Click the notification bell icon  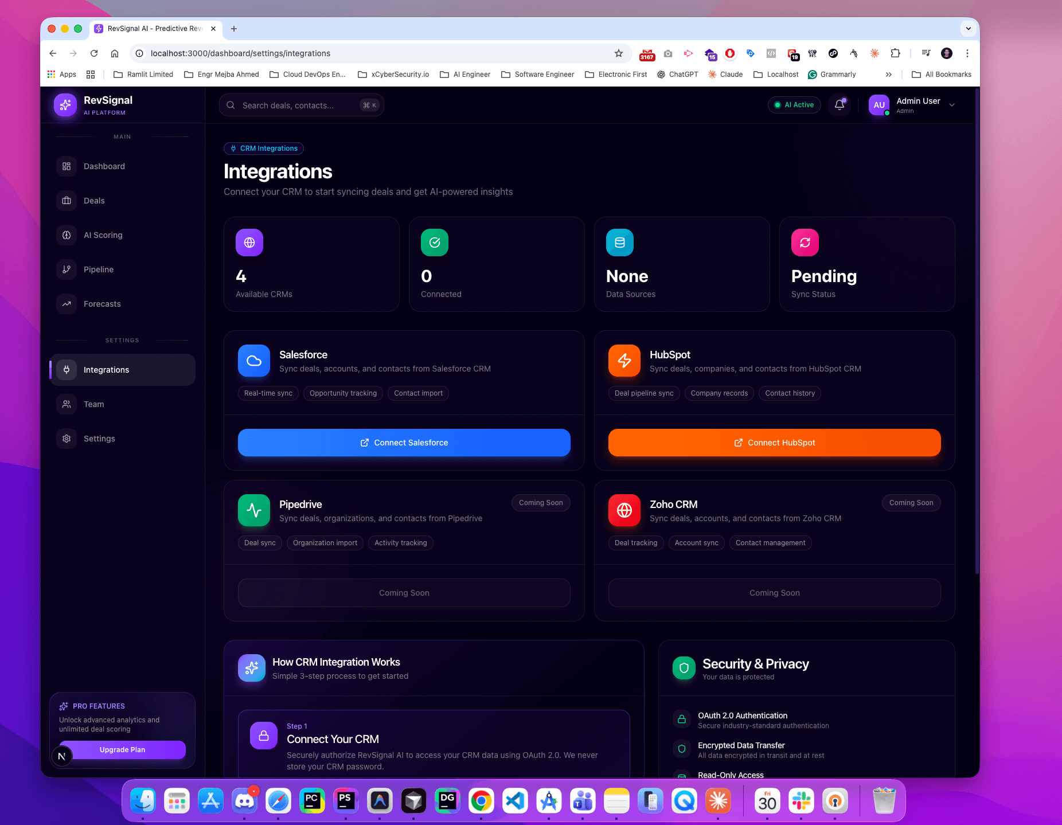coord(839,105)
